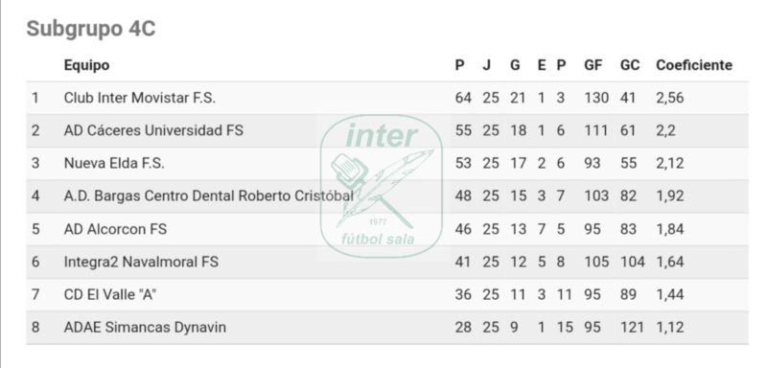Select the Subgrupo 4C heading

pos(90,29)
